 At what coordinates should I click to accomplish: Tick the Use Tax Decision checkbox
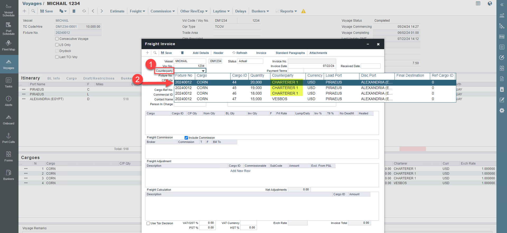148,223
